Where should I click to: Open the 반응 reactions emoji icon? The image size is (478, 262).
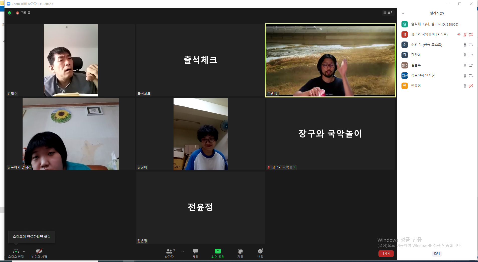pos(260,251)
